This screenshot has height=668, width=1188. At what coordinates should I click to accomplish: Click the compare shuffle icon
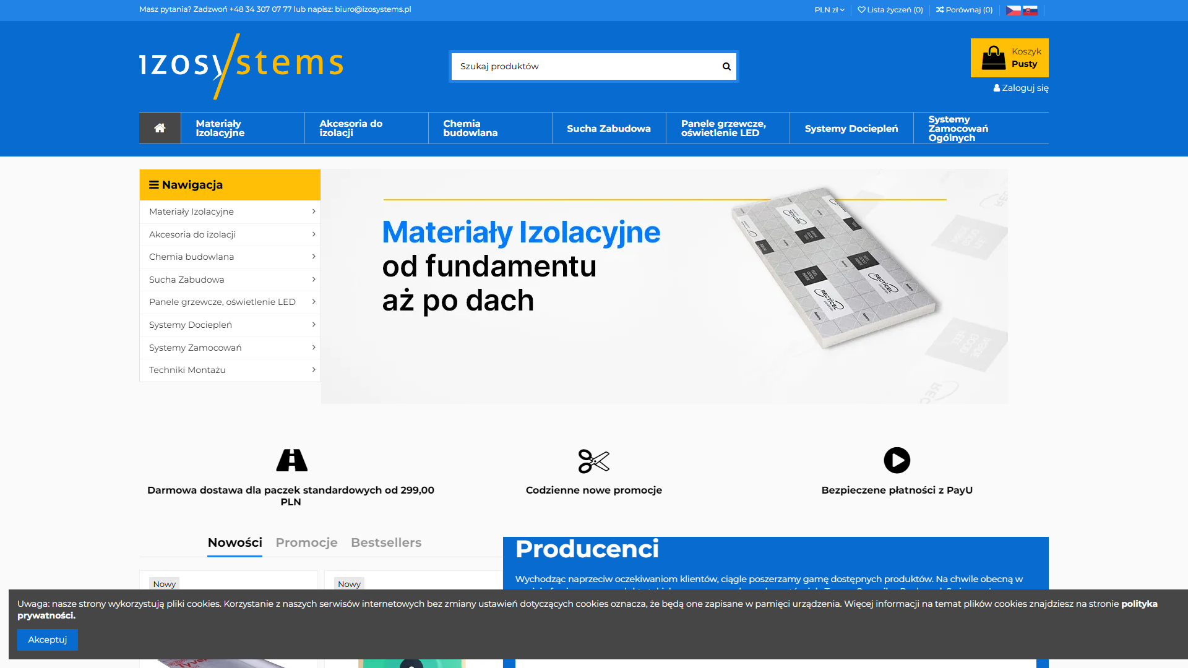[x=940, y=10]
